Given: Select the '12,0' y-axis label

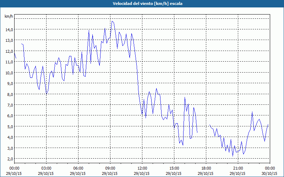Looking at the screenshot, I should click(x=9, y=51).
